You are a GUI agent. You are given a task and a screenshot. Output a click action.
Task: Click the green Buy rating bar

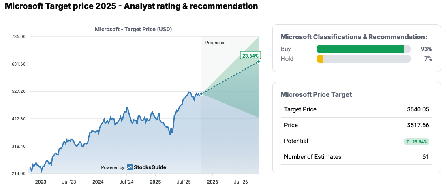point(360,49)
